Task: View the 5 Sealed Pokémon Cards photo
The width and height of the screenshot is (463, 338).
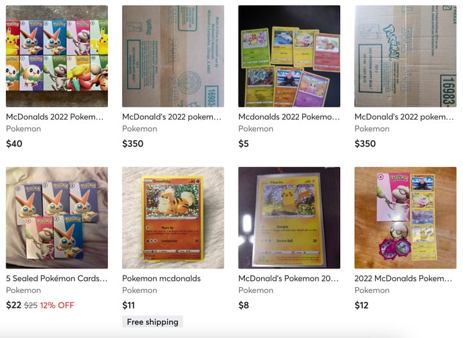Action: coord(57,218)
